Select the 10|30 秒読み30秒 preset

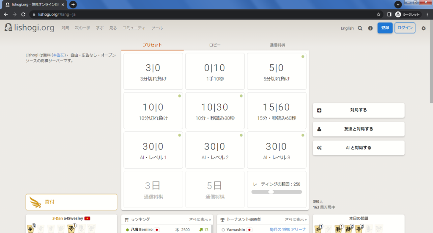click(x=215, y=111)
